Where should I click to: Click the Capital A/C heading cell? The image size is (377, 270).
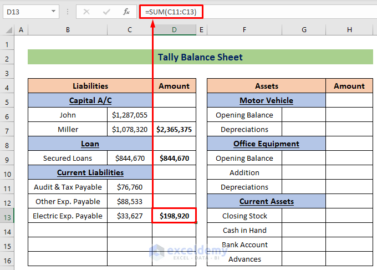pyautogui.click(x=90, y=100)
